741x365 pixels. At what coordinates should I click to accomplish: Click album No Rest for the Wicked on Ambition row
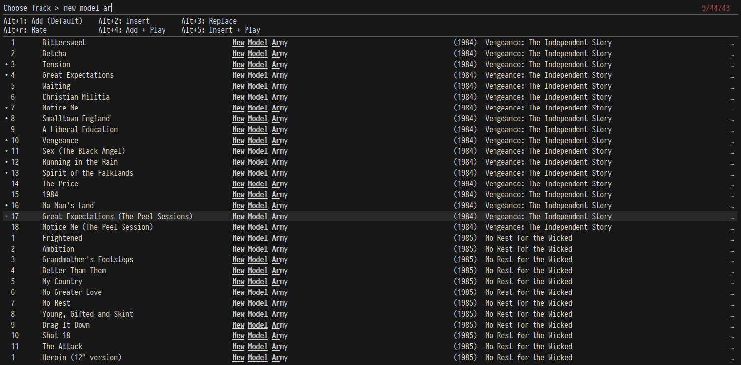[529, 249]
